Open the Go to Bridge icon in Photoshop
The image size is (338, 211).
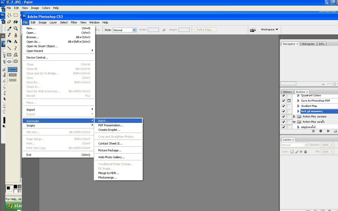pos(253,30)
